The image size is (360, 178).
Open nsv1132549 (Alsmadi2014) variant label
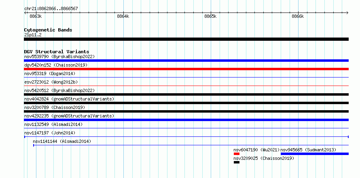click(53, 124)
